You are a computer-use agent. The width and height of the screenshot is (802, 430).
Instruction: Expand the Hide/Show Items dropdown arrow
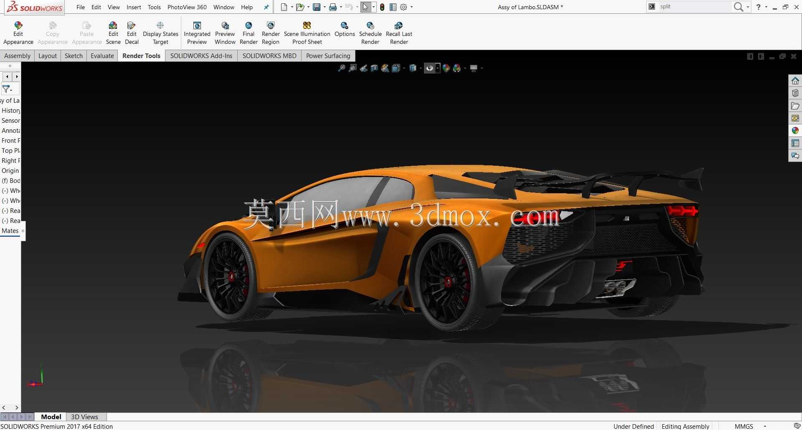(437, 68)
